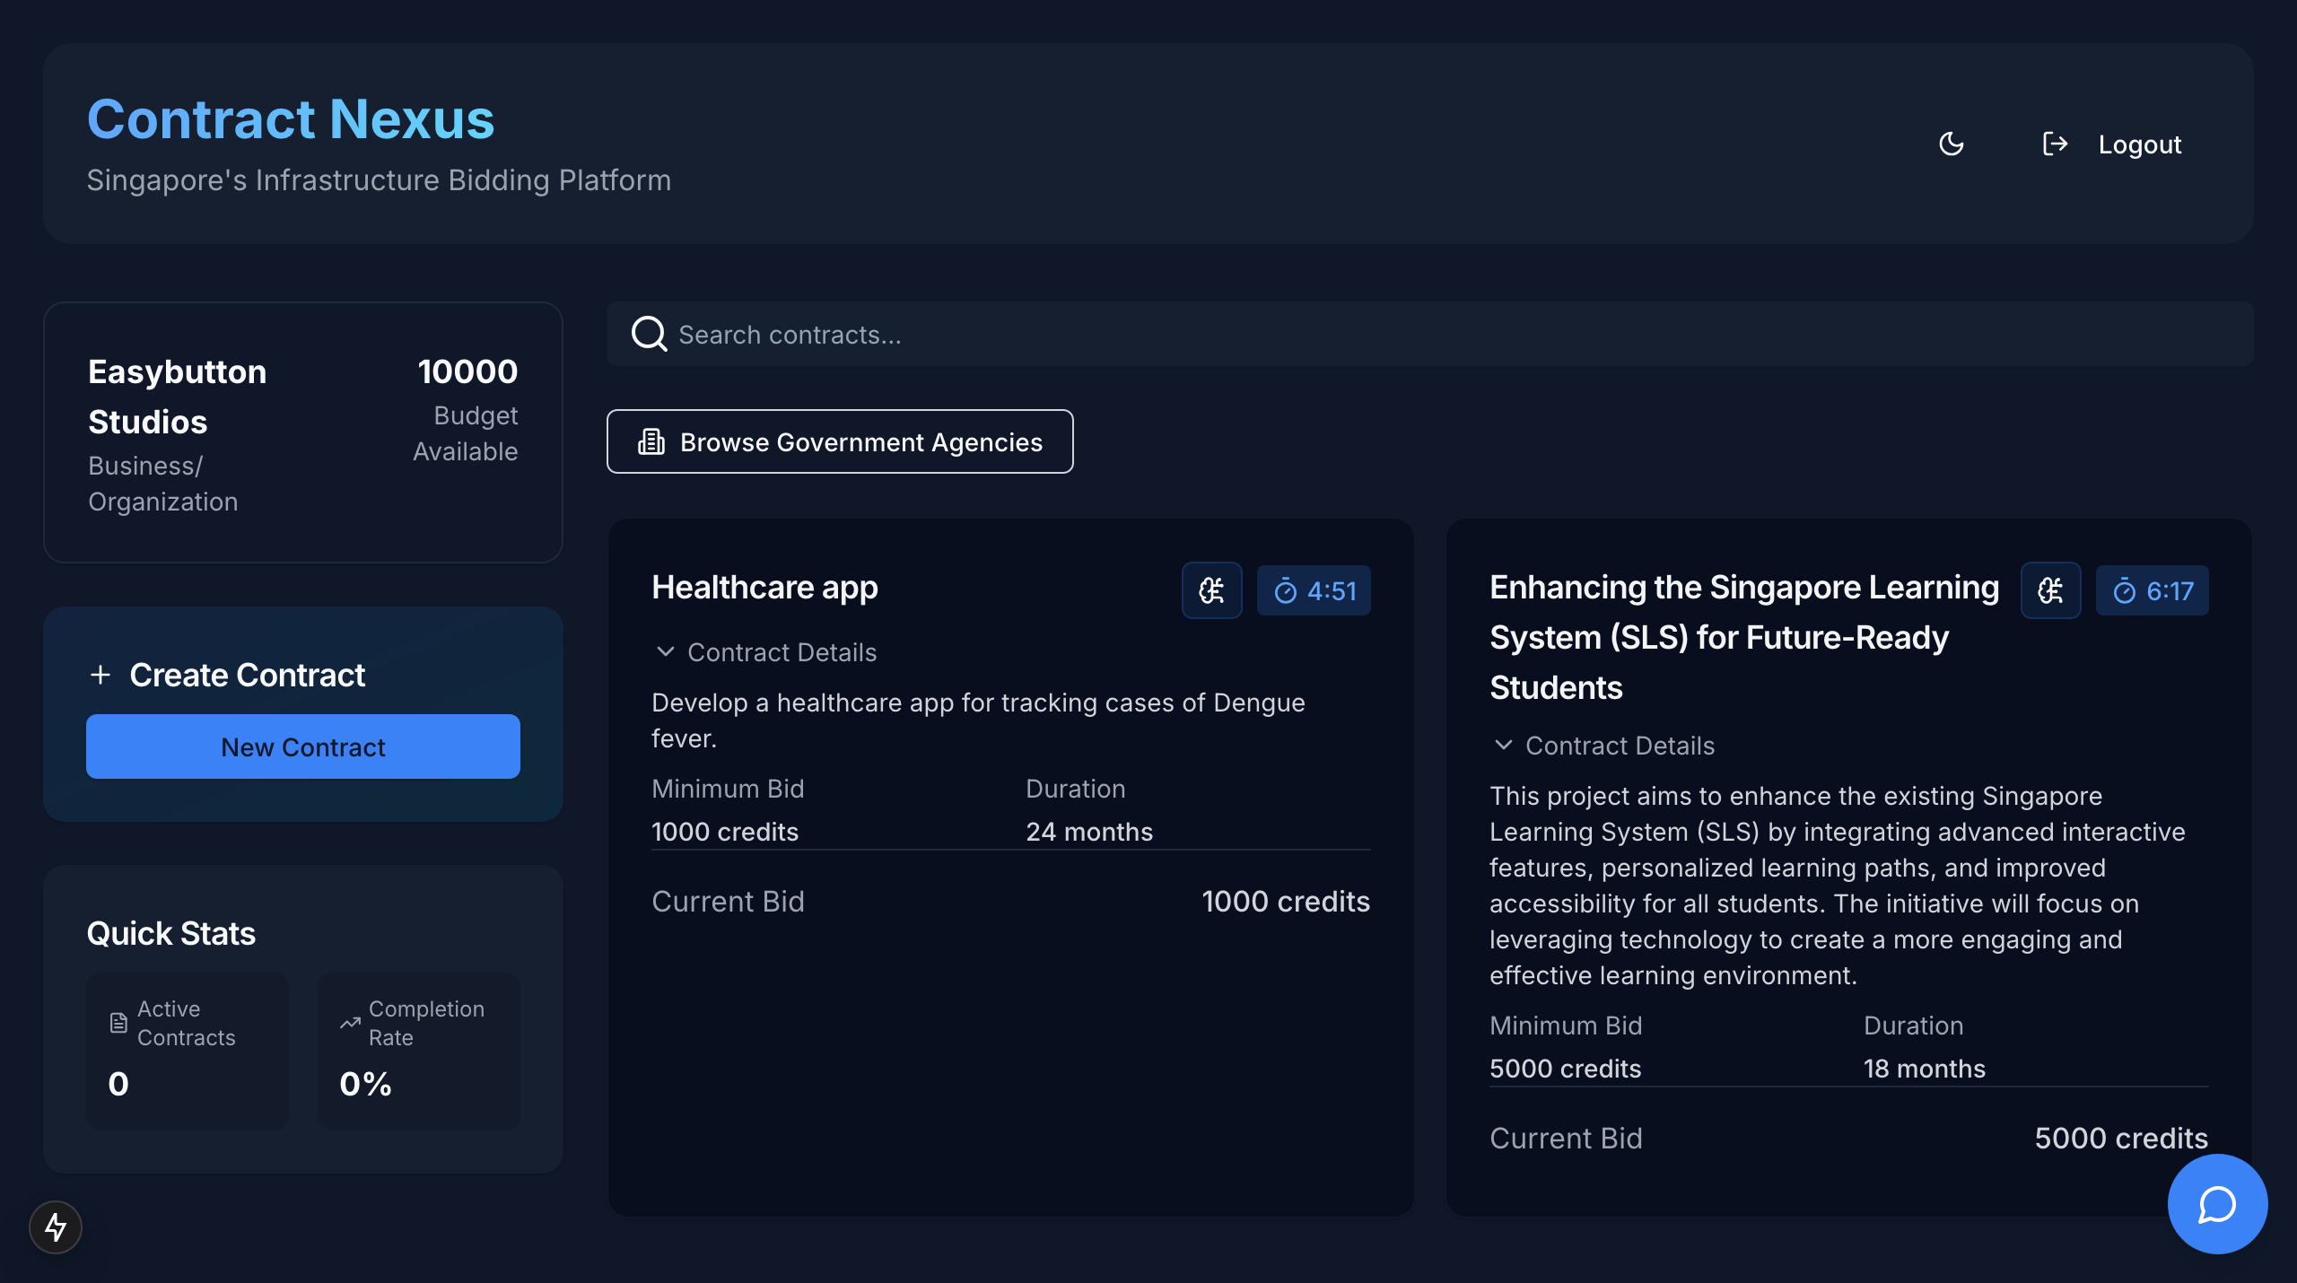Click the logout arrow icon
This screenshot has height=1283, width=2297.
pos(2055,144)
